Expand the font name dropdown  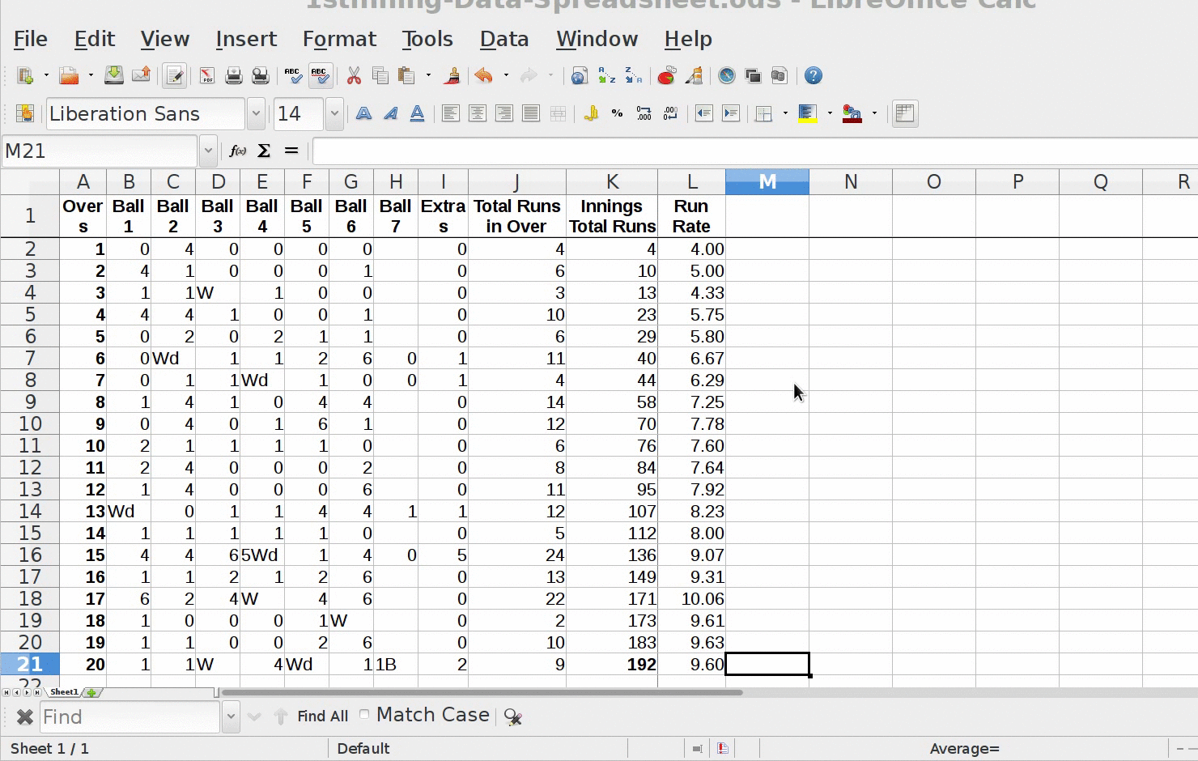click(x=256, y=114)
